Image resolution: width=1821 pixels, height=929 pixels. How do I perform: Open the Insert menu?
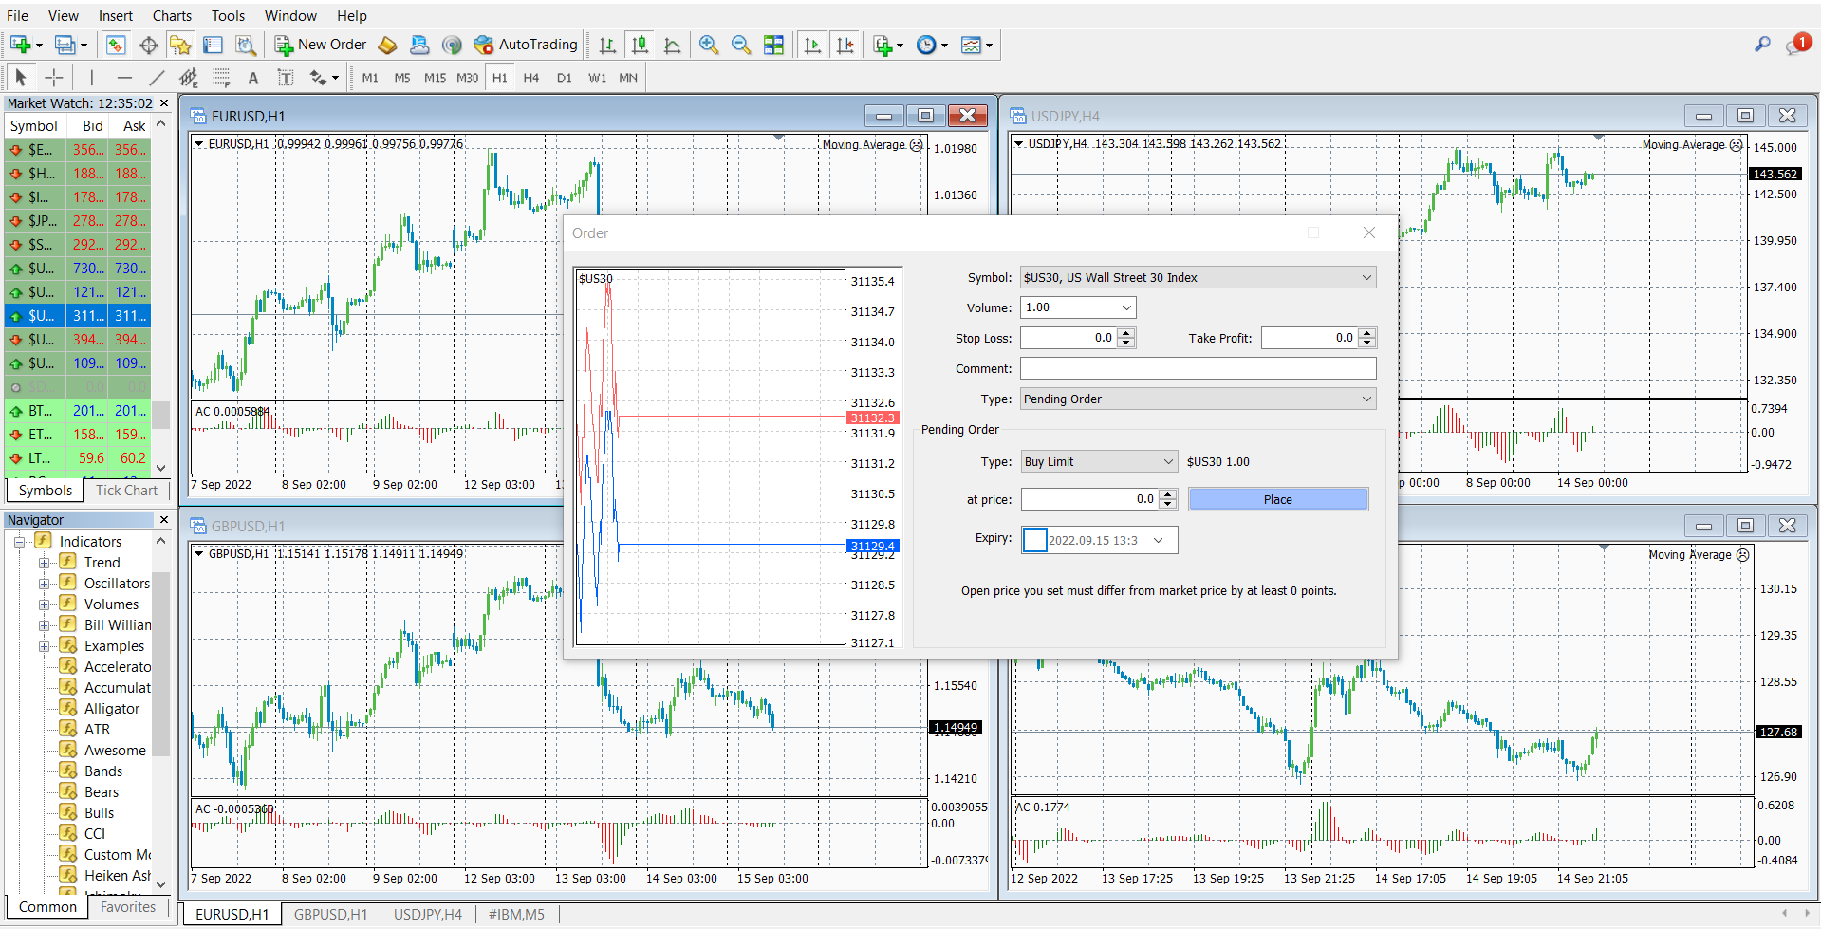coord(116,16)
